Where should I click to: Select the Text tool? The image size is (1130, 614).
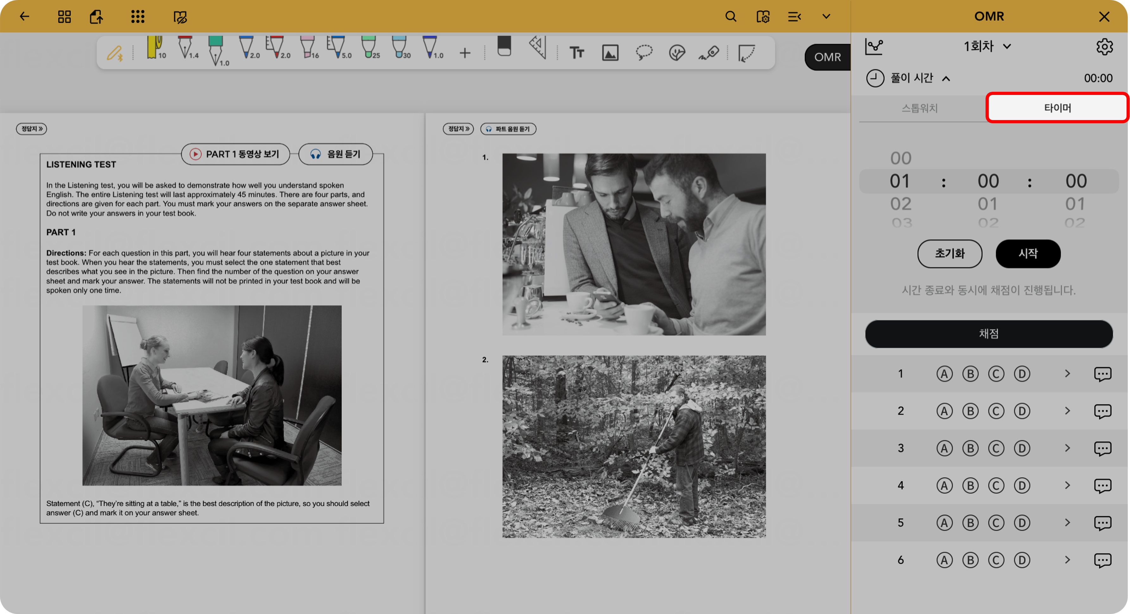[x=577, y=53]
